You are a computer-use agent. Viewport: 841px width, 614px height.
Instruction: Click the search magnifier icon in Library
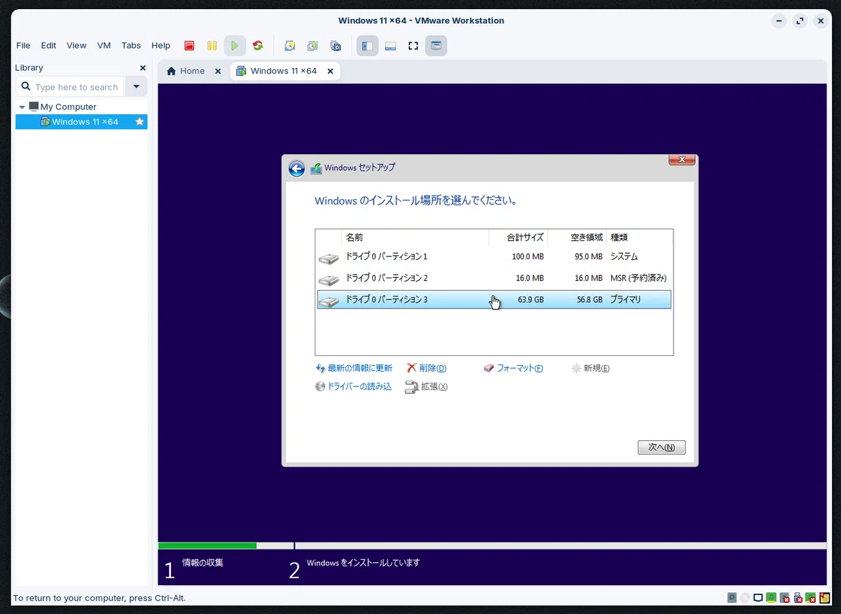pyautogui.click(x=26, y=87)
